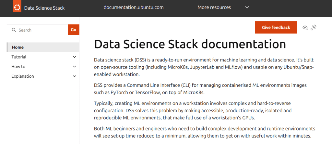Expand the Explanation section chevron
332x144 pixels.
(75, 76)
